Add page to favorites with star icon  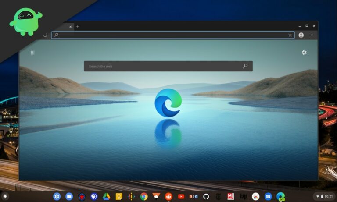[x=290, y=35]
